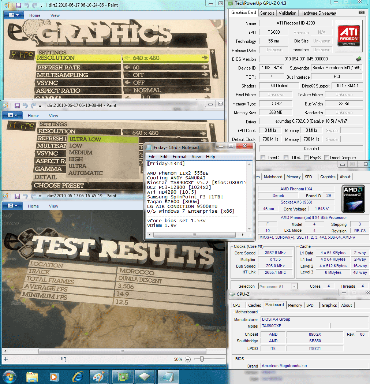The width and height of the screenshot is (370, 384).
Task: Click GPU-Z graphics card taskbar button
Action: pos(123,377)
